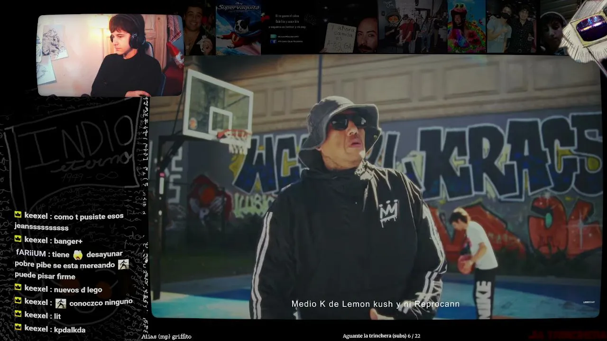Select the streamer webcam feed
Screen dimensions: 607x341
110,55
